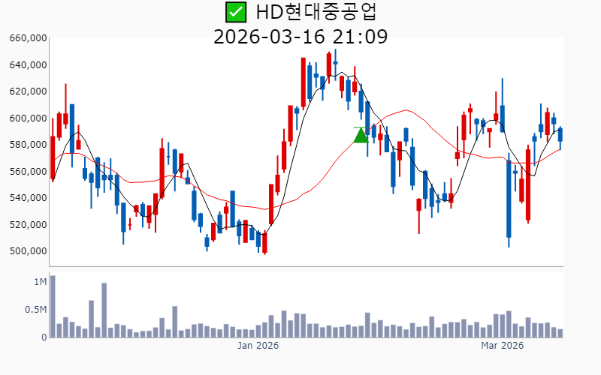Click the 0 label on volume axis
This screenshot has height=375, width=601.
(43, 337)
